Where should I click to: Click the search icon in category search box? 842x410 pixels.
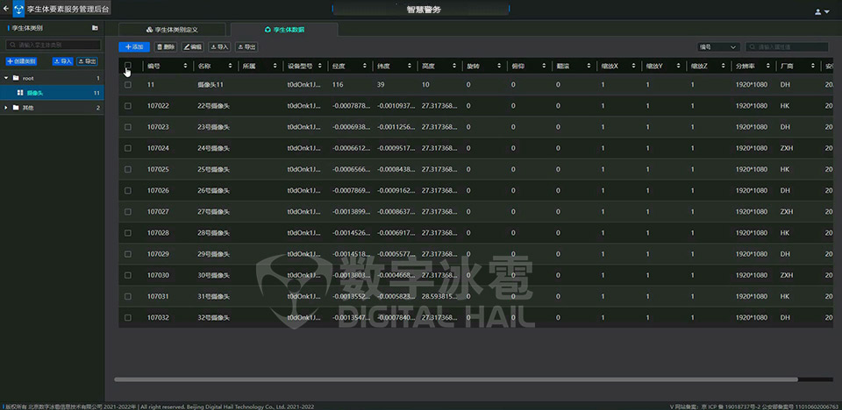[12, 45]
